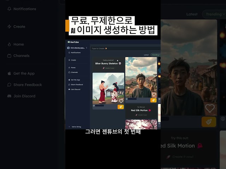Toggle the small heart on the village boy thumbnail

pyautogui.click(x=154, y=94)
